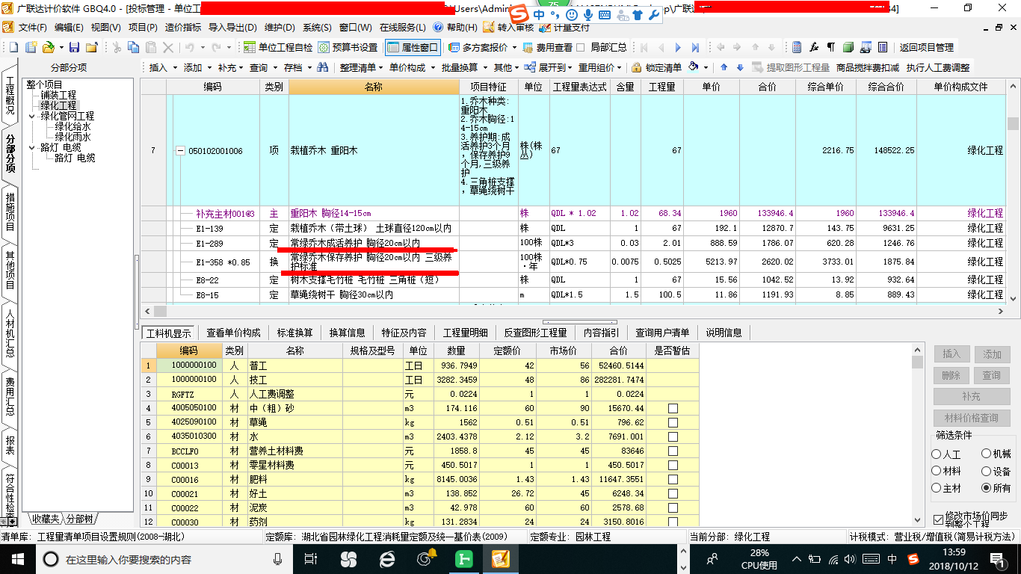Click 执行人工费调整 in toolbar

938,67
